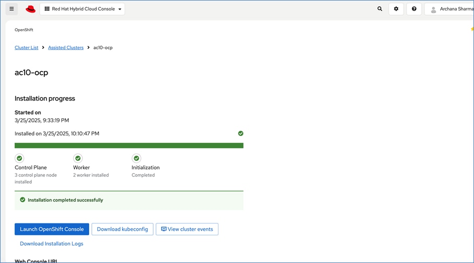474x263 pixels.
Task: Click the 'Completed' status text
Action: point(143,175)
